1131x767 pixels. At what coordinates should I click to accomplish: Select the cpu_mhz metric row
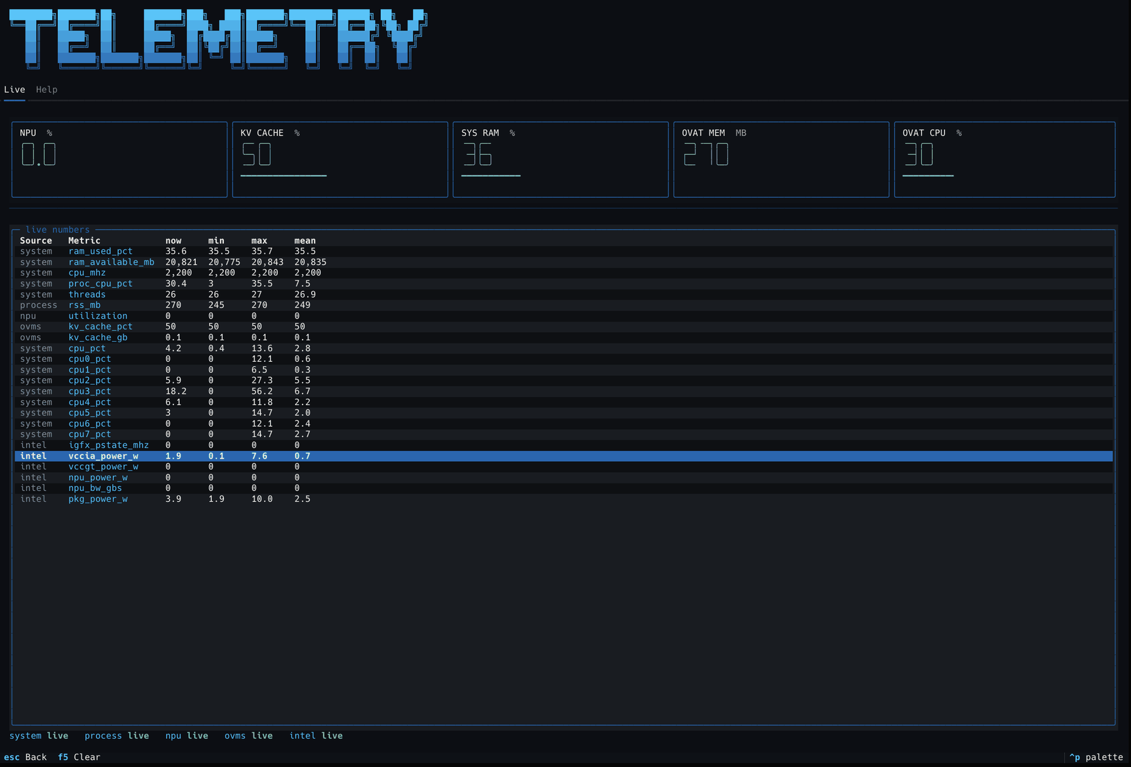[x=563, y=273]
